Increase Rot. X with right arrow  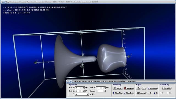click(x=83, y=88)
